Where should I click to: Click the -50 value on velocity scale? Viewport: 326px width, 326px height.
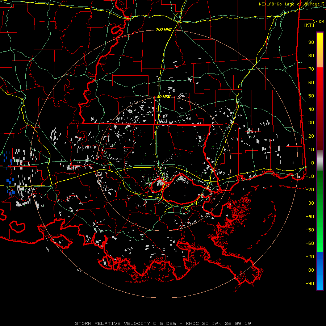click(x=310, y=230)
